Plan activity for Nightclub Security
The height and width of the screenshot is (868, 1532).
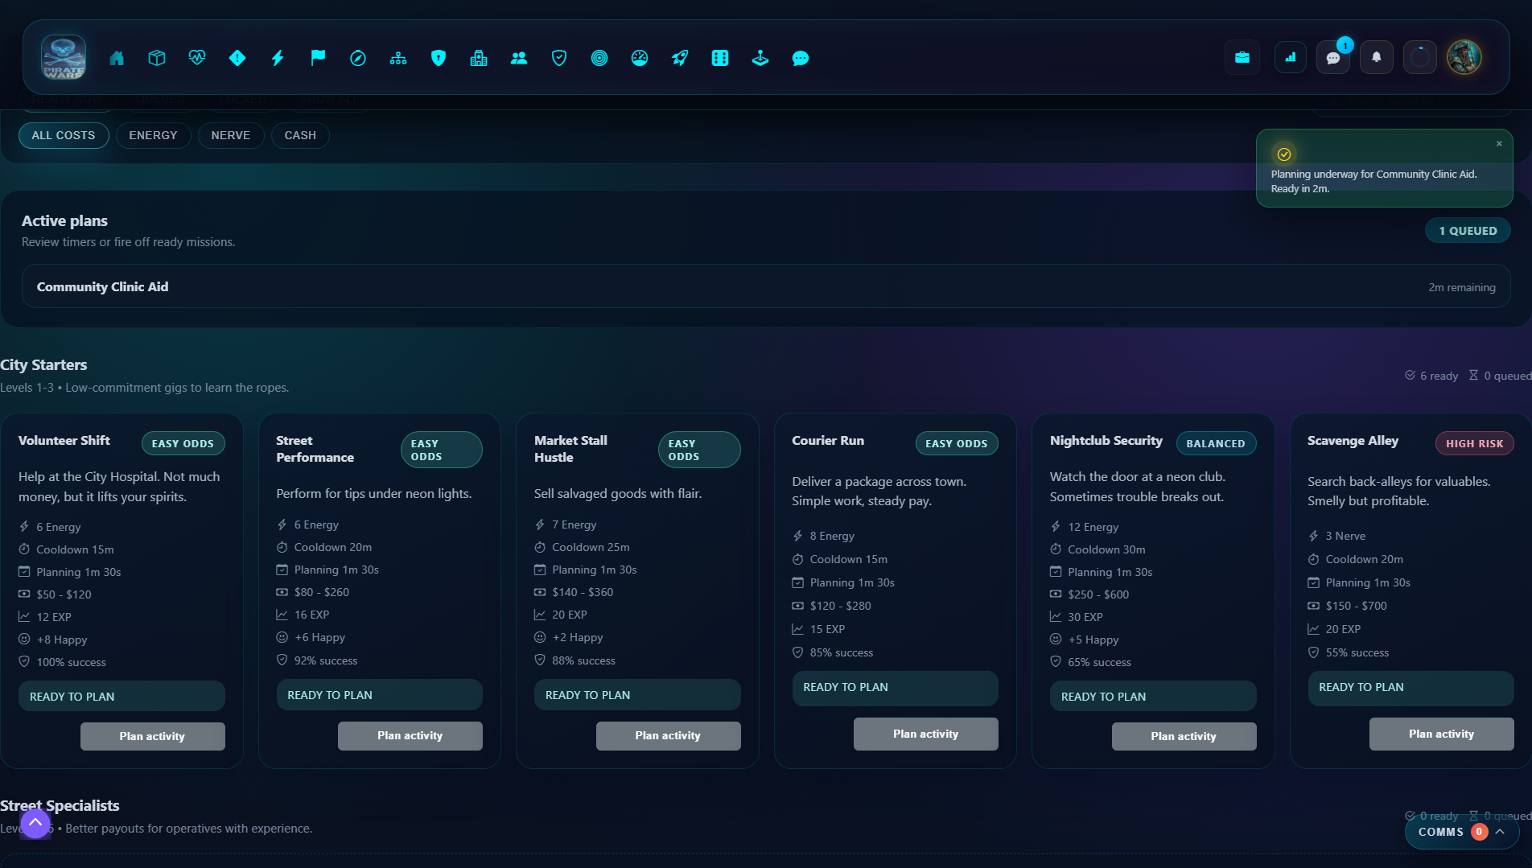coord(1183,736)
